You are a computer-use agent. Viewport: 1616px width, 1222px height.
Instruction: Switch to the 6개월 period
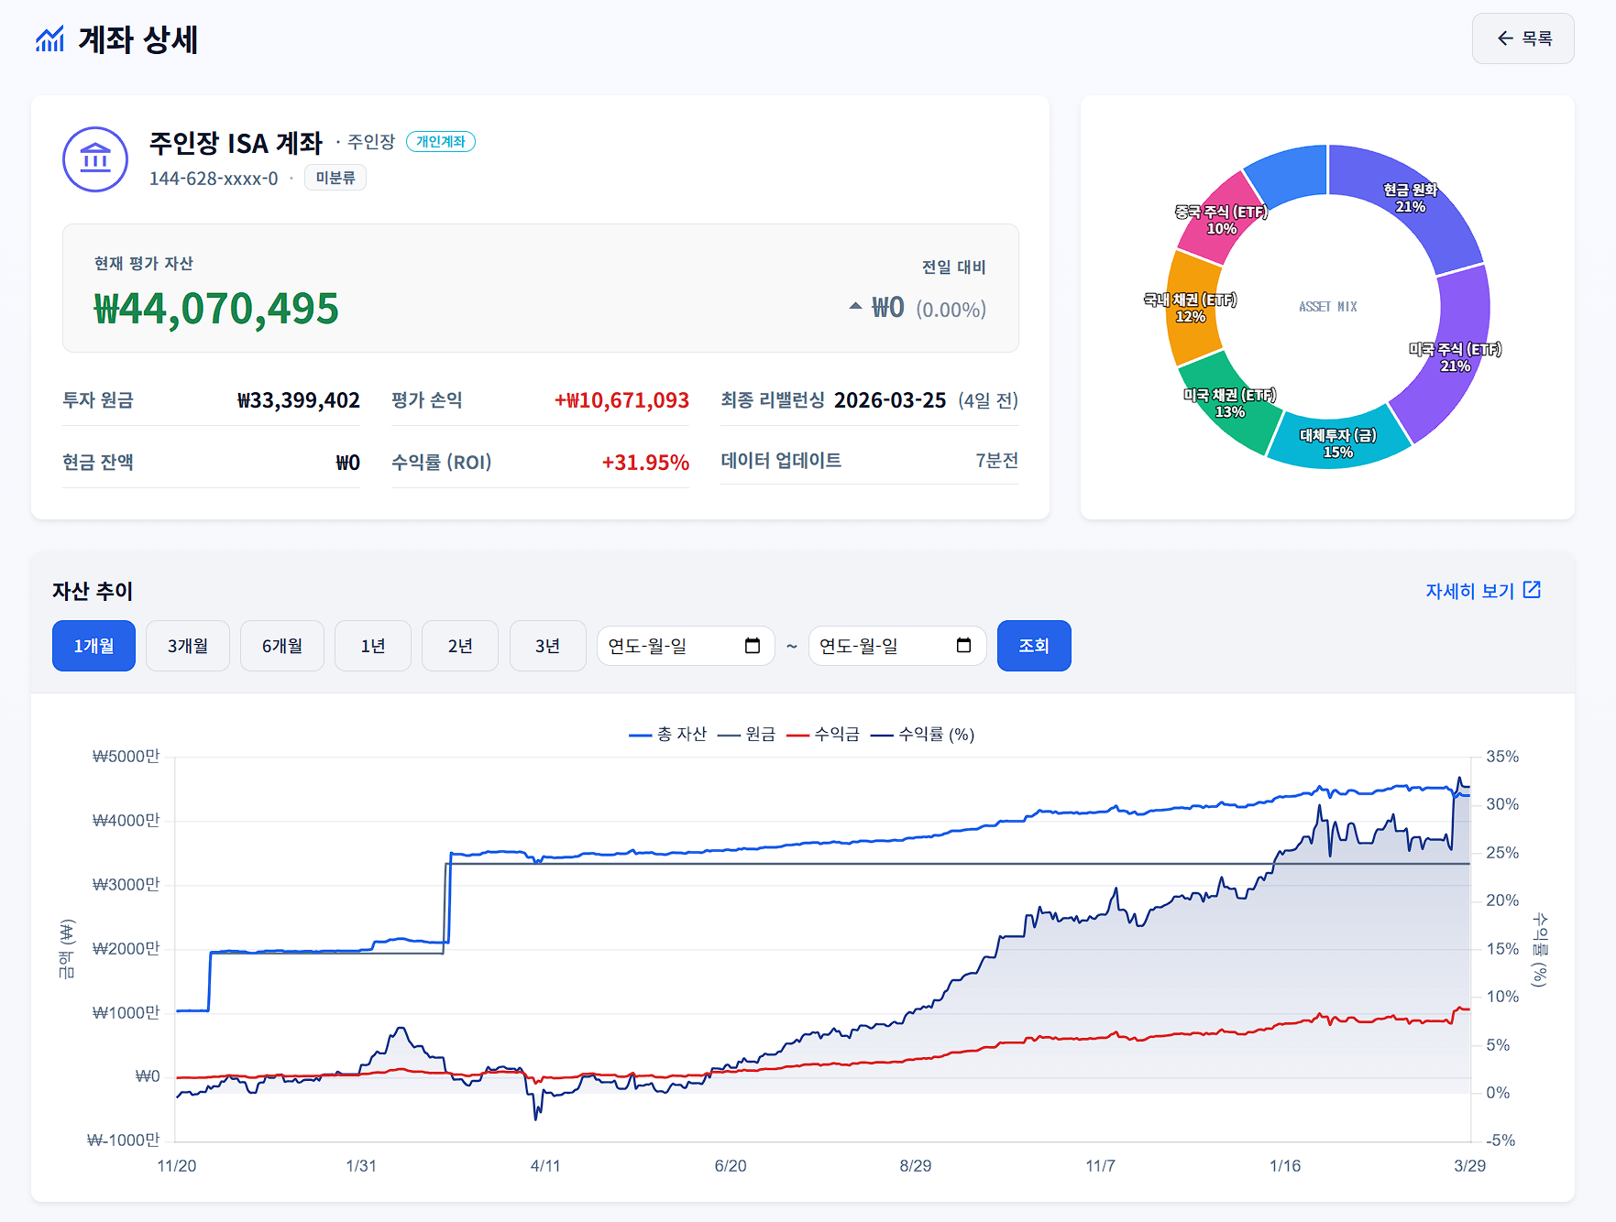click(x=282, y=646)
